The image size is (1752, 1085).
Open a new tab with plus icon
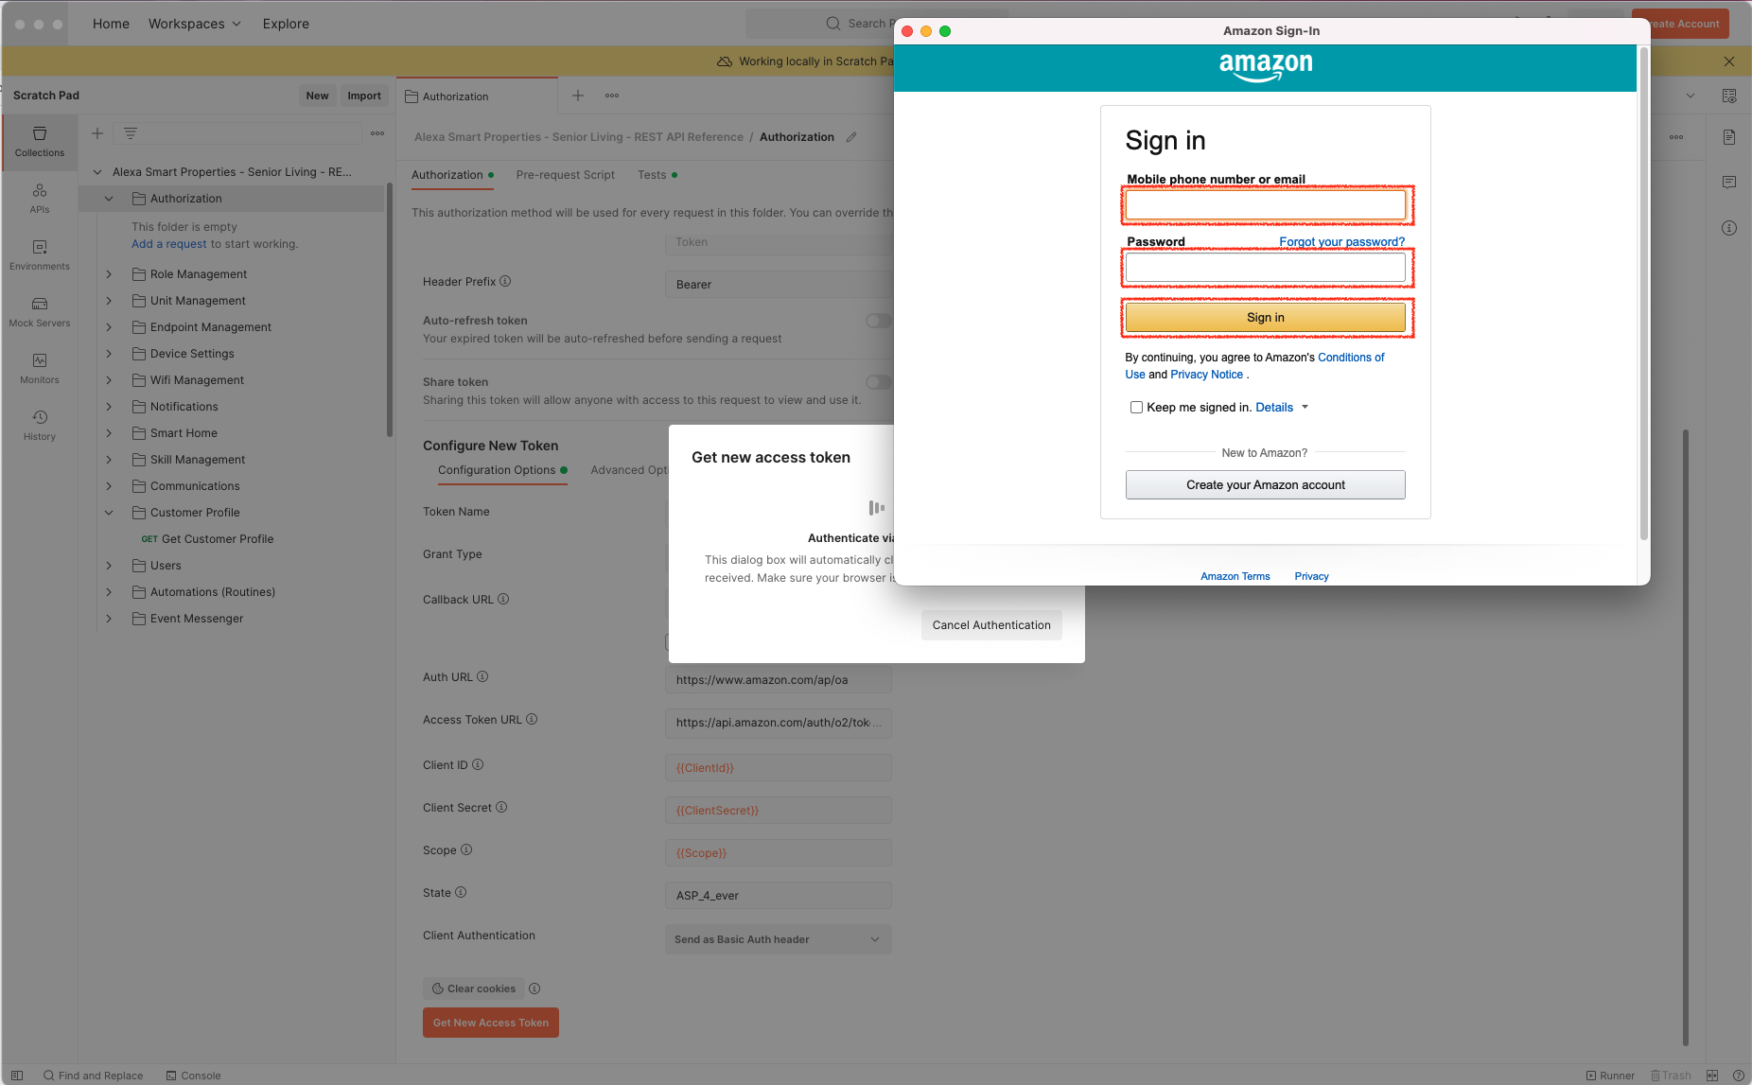click(x=578, y=96)
